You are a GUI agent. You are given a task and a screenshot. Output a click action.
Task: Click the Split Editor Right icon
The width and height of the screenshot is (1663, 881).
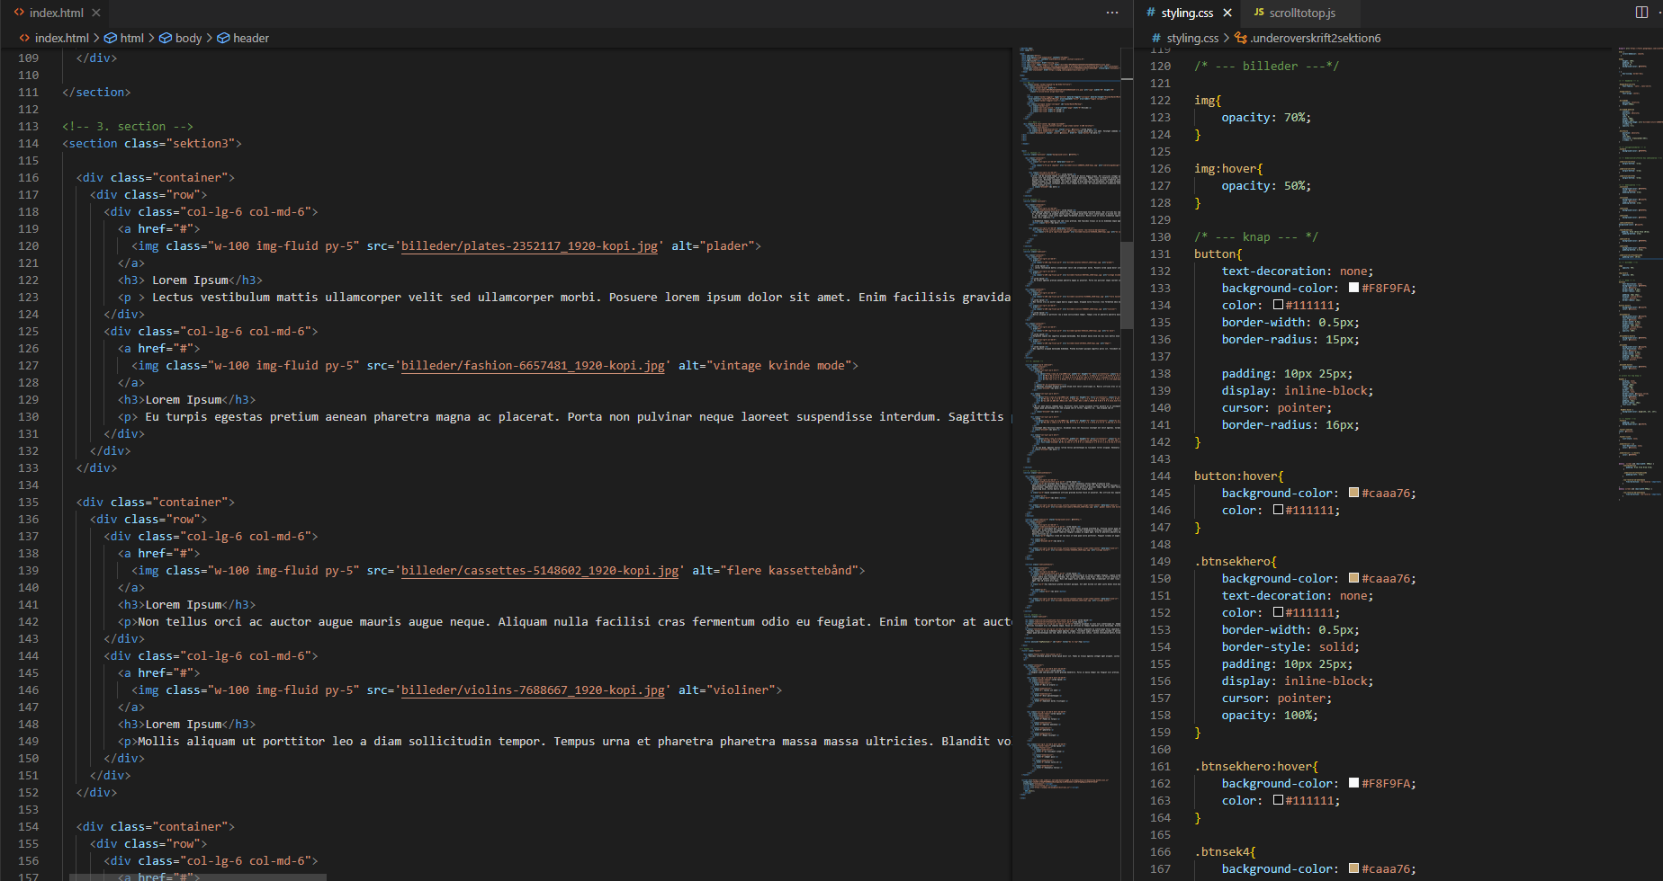(1641, 13)
